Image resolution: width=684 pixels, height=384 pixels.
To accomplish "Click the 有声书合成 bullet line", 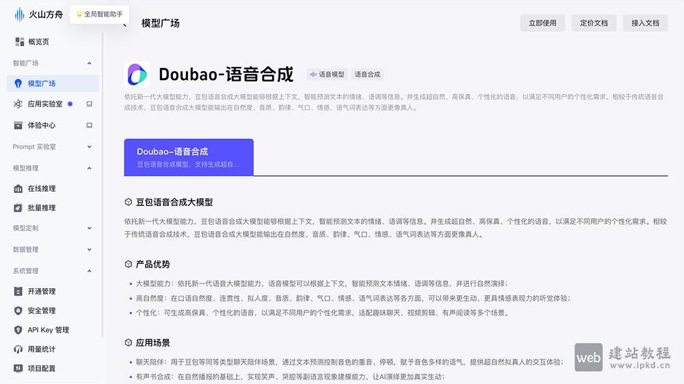I will point(290,376).
